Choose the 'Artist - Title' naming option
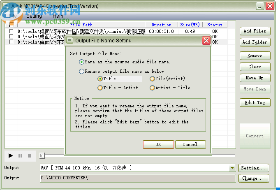This screenshot has height=190, width=280. pyautogui.click(x=170, y=88)
